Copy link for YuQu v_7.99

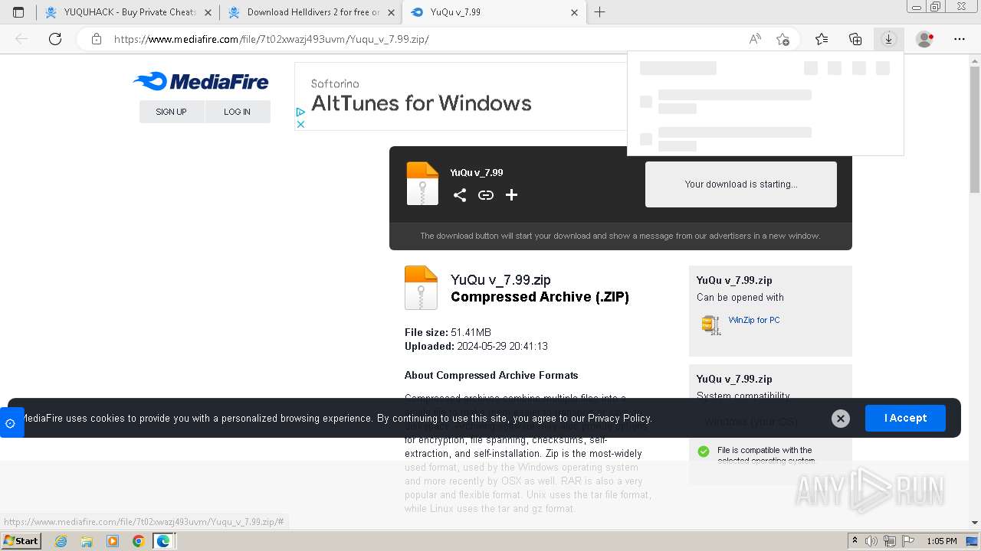click(x=486, y=195)
